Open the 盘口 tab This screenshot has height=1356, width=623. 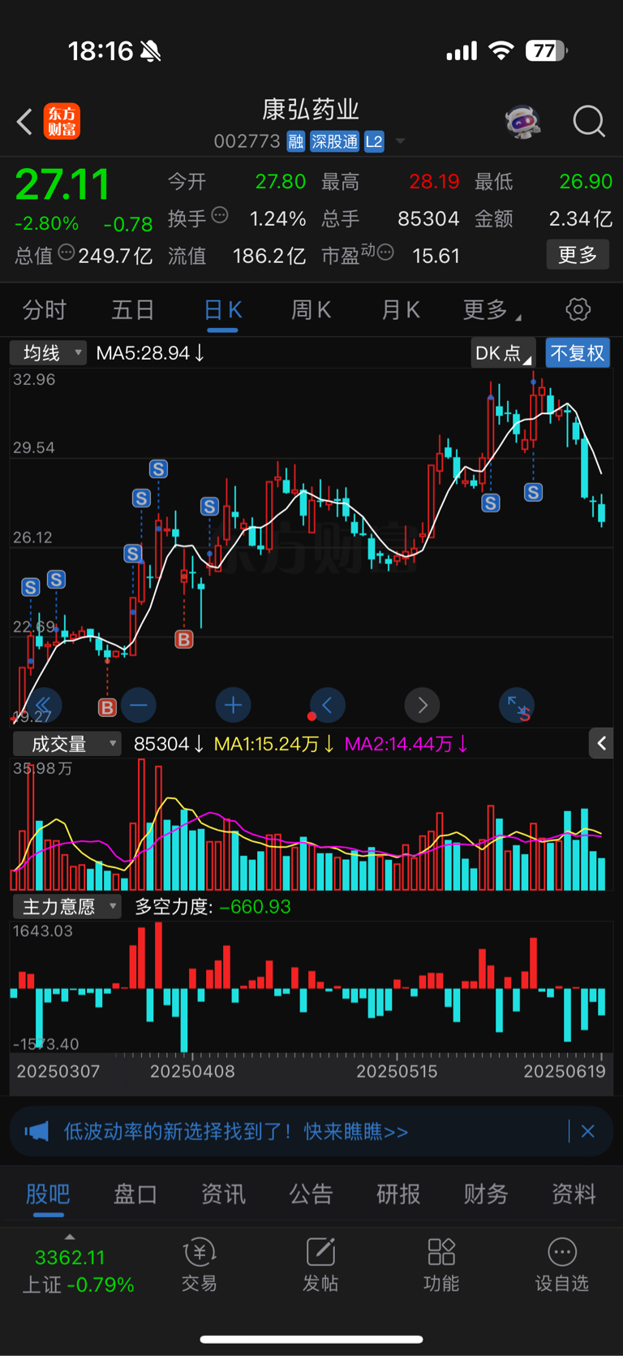click(135, 1194)
